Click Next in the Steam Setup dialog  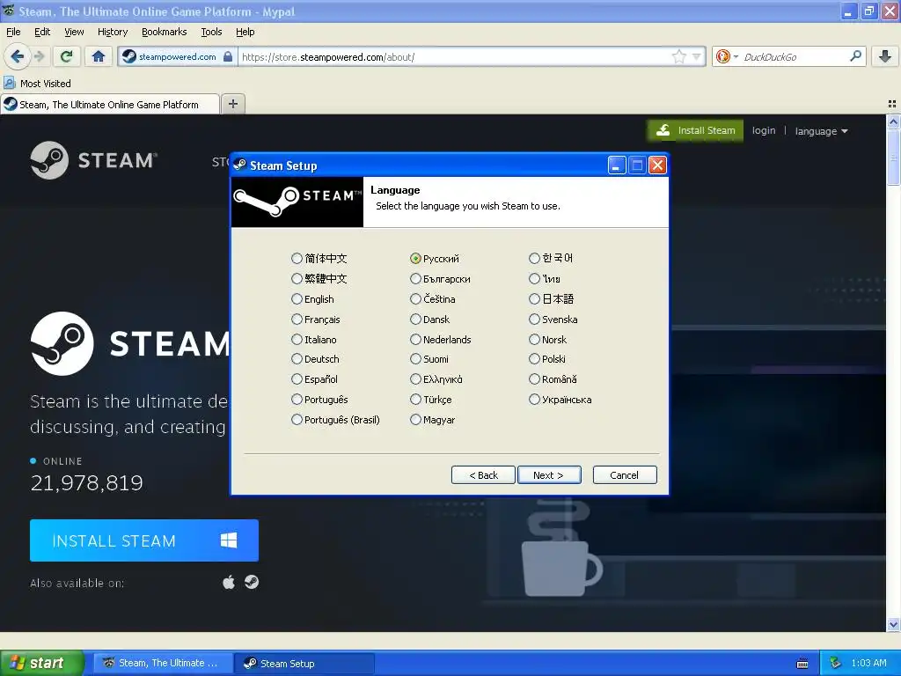click(x=549, y=474)
